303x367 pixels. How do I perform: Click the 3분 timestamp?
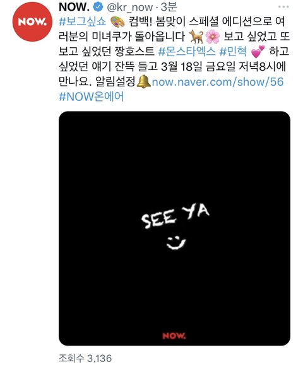point(169,7)
